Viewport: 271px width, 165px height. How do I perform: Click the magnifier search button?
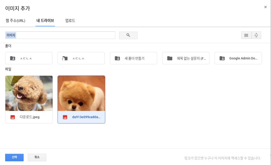click(x=128, y=35)
